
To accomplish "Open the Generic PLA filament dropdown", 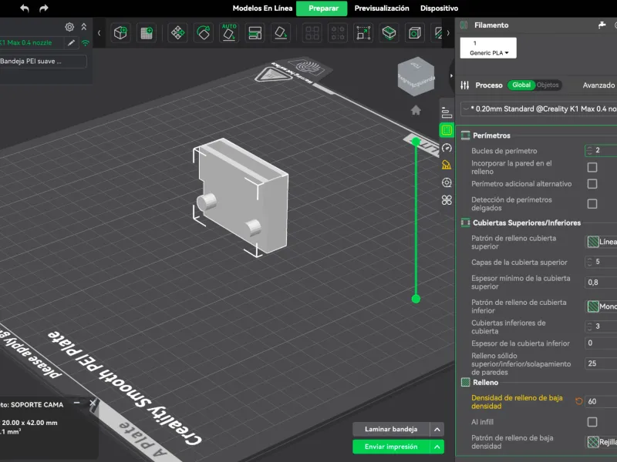I will pyautogui.click(x=488, y=48).
